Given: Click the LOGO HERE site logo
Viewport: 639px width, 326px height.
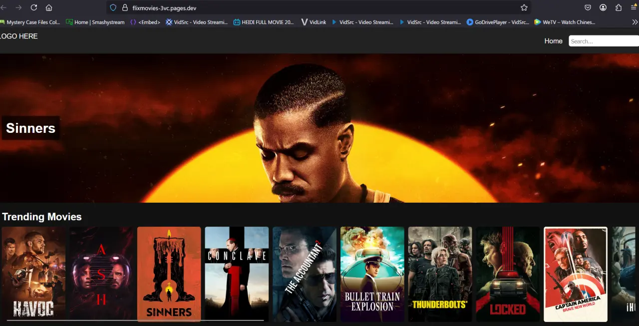Looking at the screenshot, I should tap(19, 36).
